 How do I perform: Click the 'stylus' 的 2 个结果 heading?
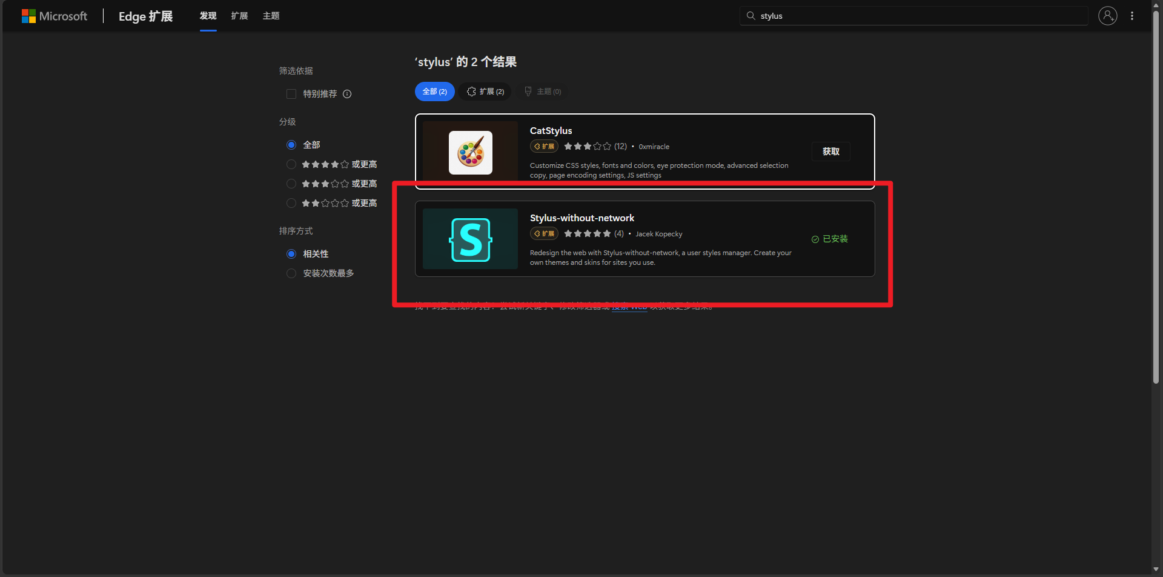[465, 62]
